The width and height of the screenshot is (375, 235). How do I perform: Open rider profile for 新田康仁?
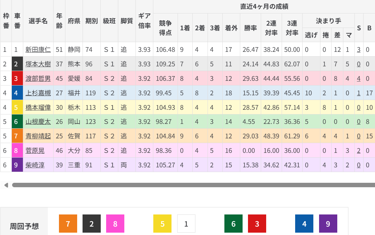pos(38,50)
